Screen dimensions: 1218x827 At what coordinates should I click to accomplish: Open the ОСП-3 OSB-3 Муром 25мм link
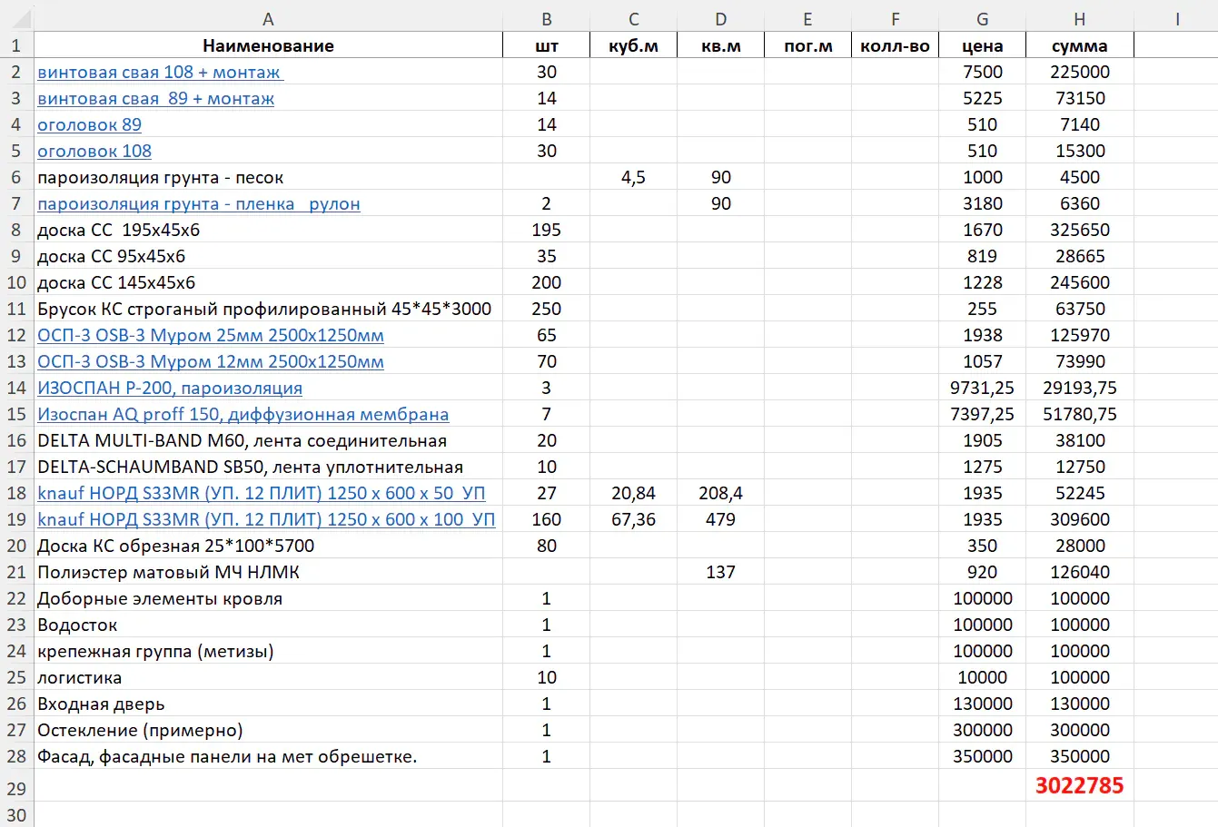coord(211,336)
